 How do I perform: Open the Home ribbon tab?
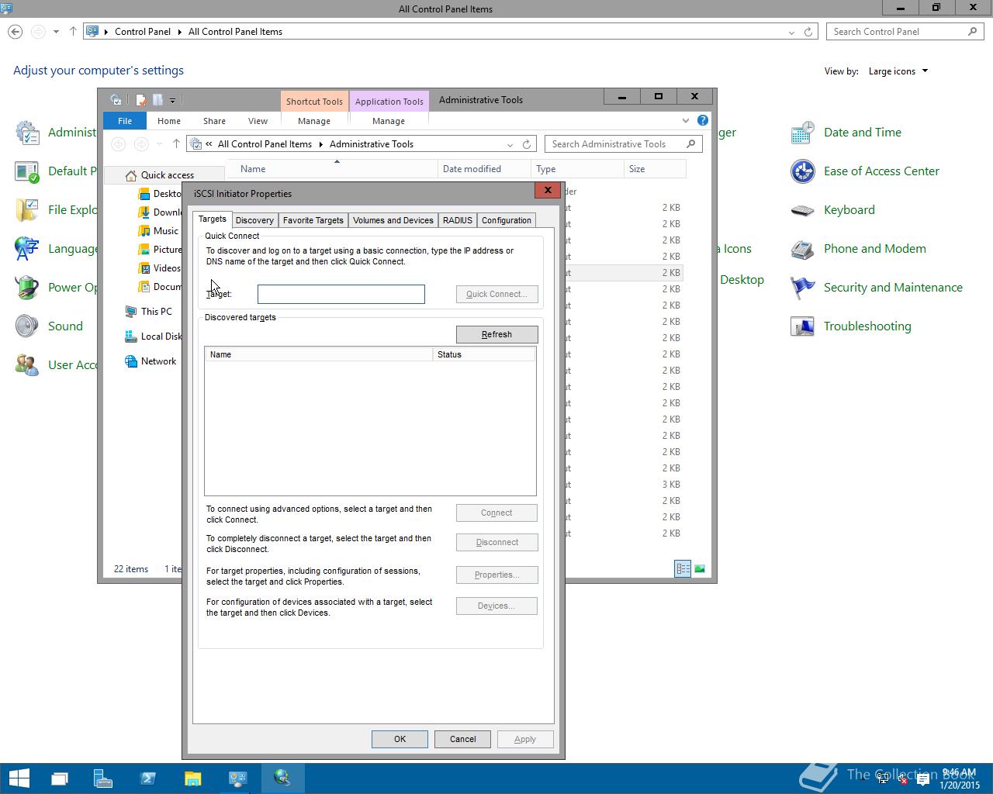click(x=169, y=121)
